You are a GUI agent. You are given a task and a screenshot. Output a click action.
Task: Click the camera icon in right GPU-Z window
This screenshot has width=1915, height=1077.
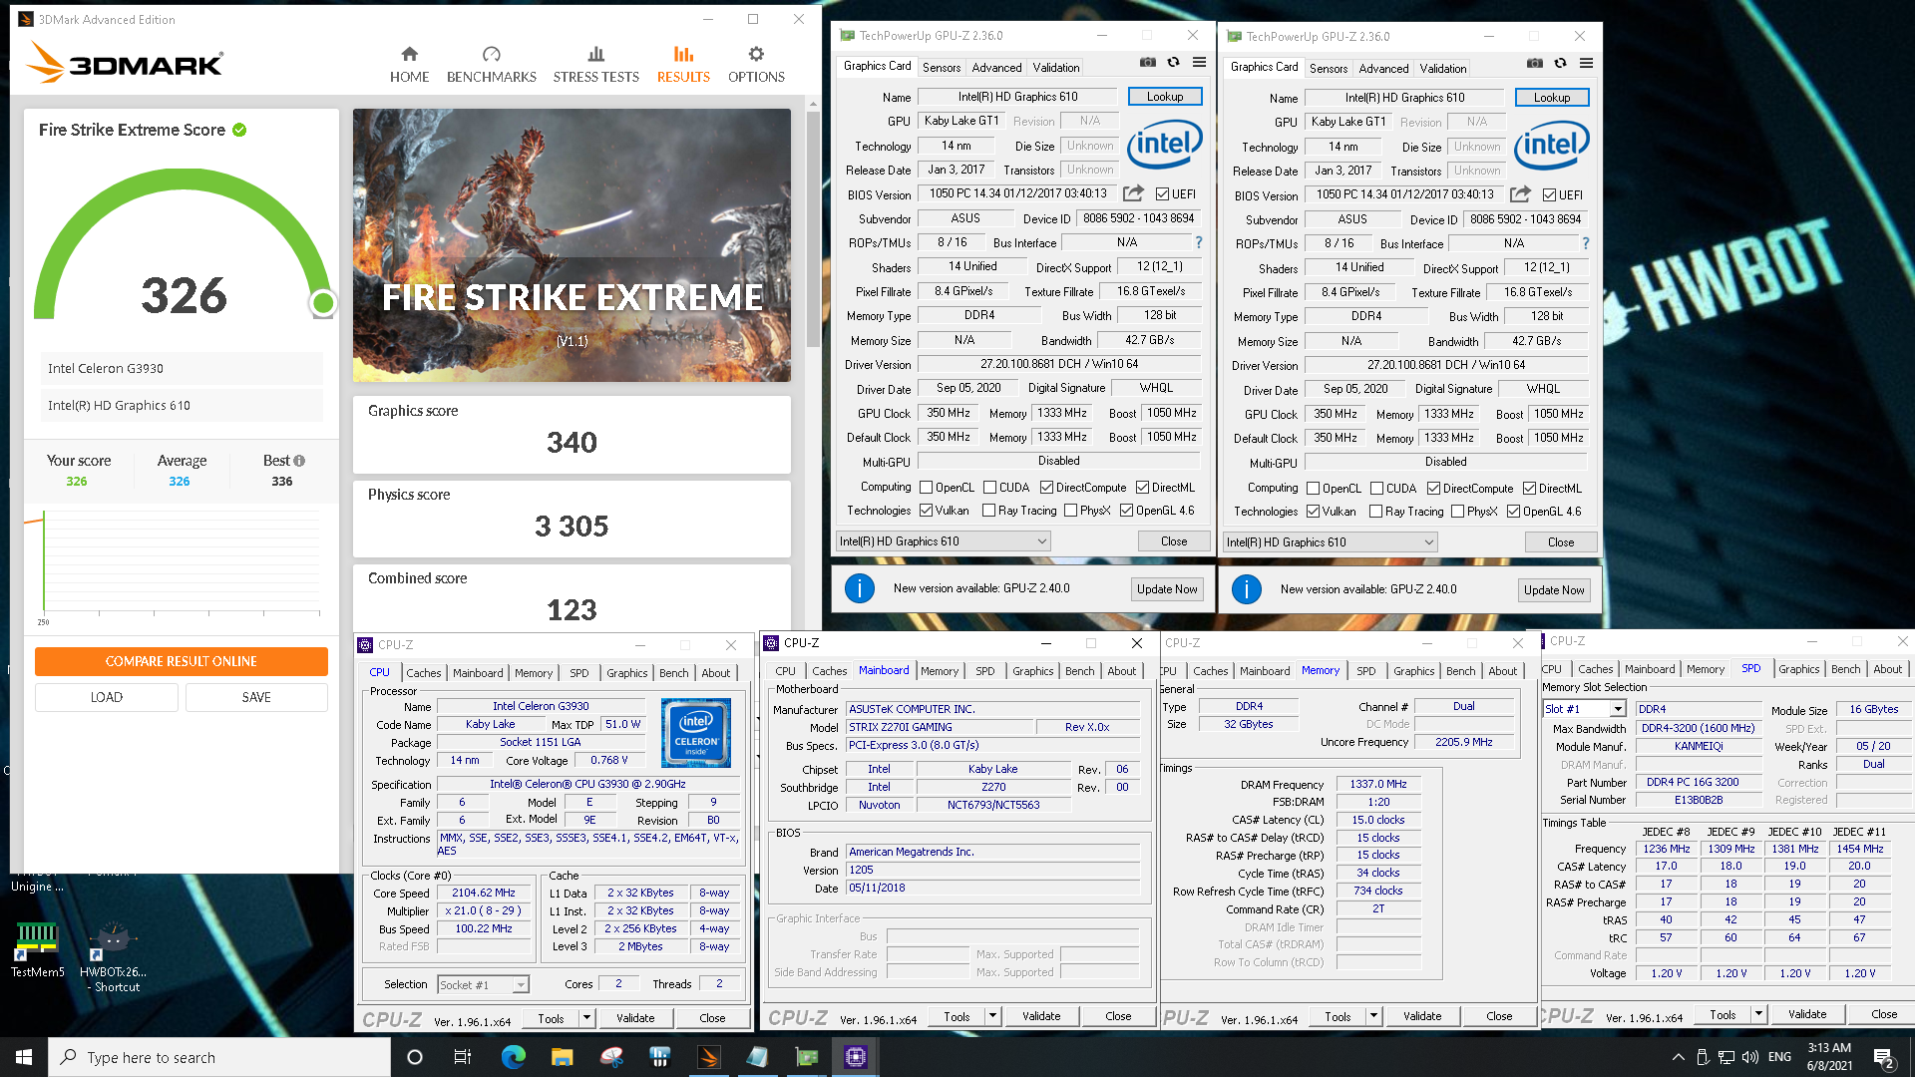tap(1535, 63)
